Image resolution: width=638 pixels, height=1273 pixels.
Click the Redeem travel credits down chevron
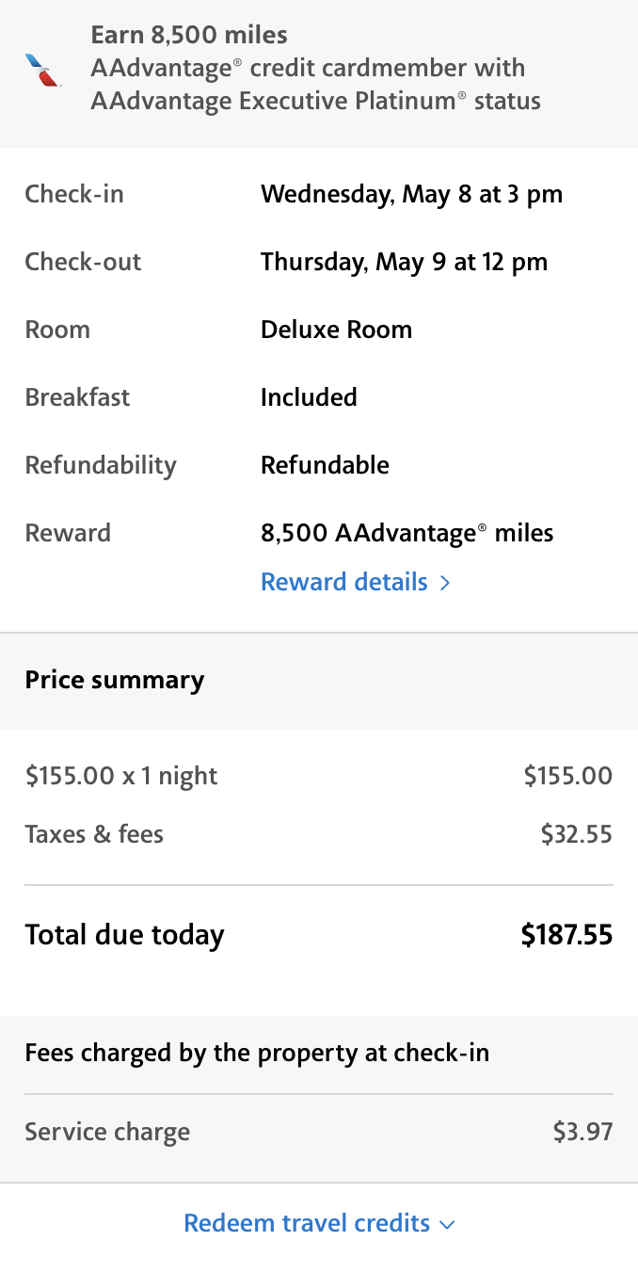point(447,1224)
